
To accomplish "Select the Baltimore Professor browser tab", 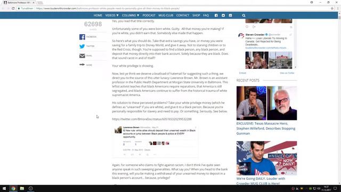I will point(19,3).
